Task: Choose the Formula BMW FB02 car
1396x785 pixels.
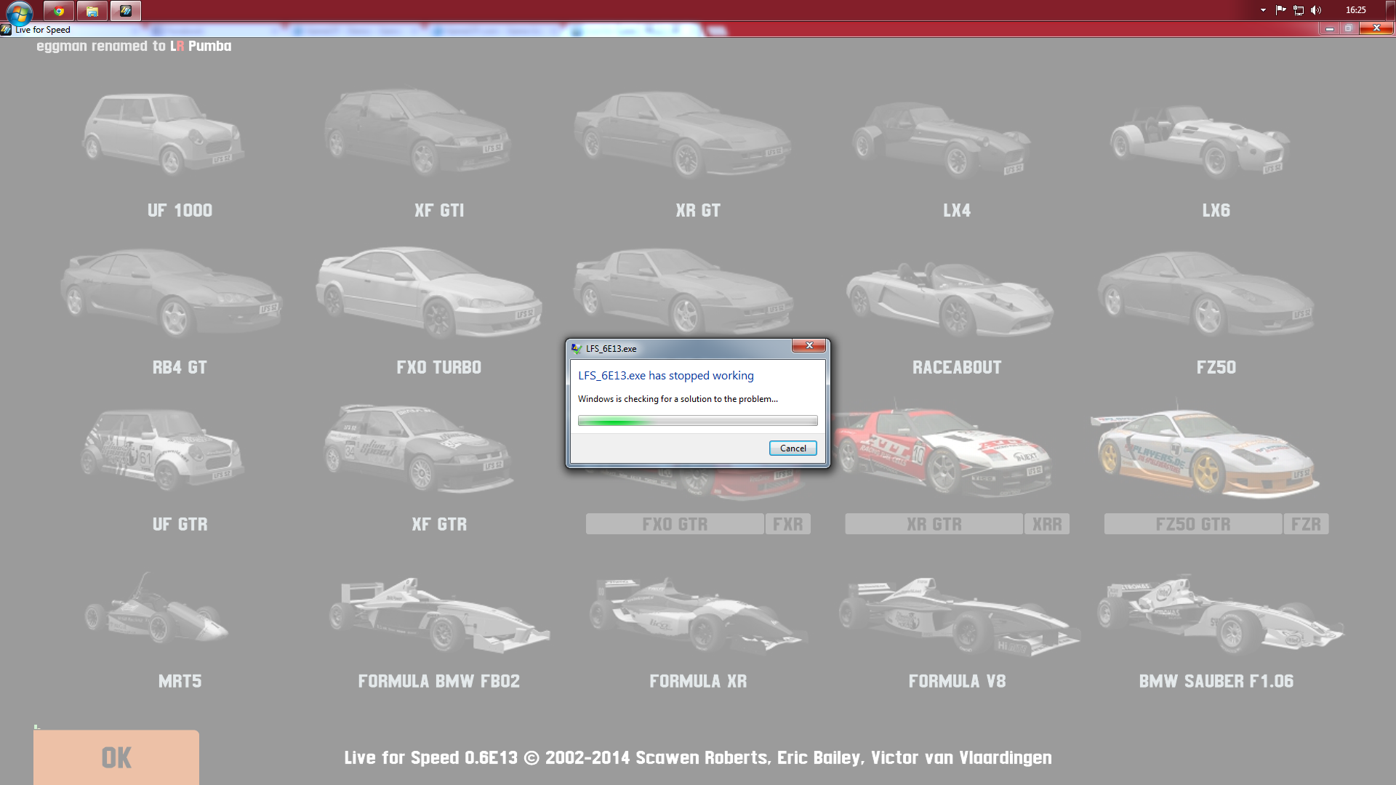Action: 438,614
